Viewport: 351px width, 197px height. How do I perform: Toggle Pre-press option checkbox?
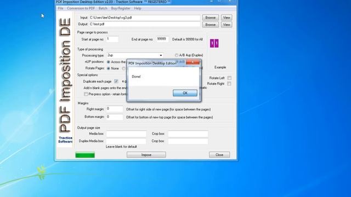pos(86,94)
